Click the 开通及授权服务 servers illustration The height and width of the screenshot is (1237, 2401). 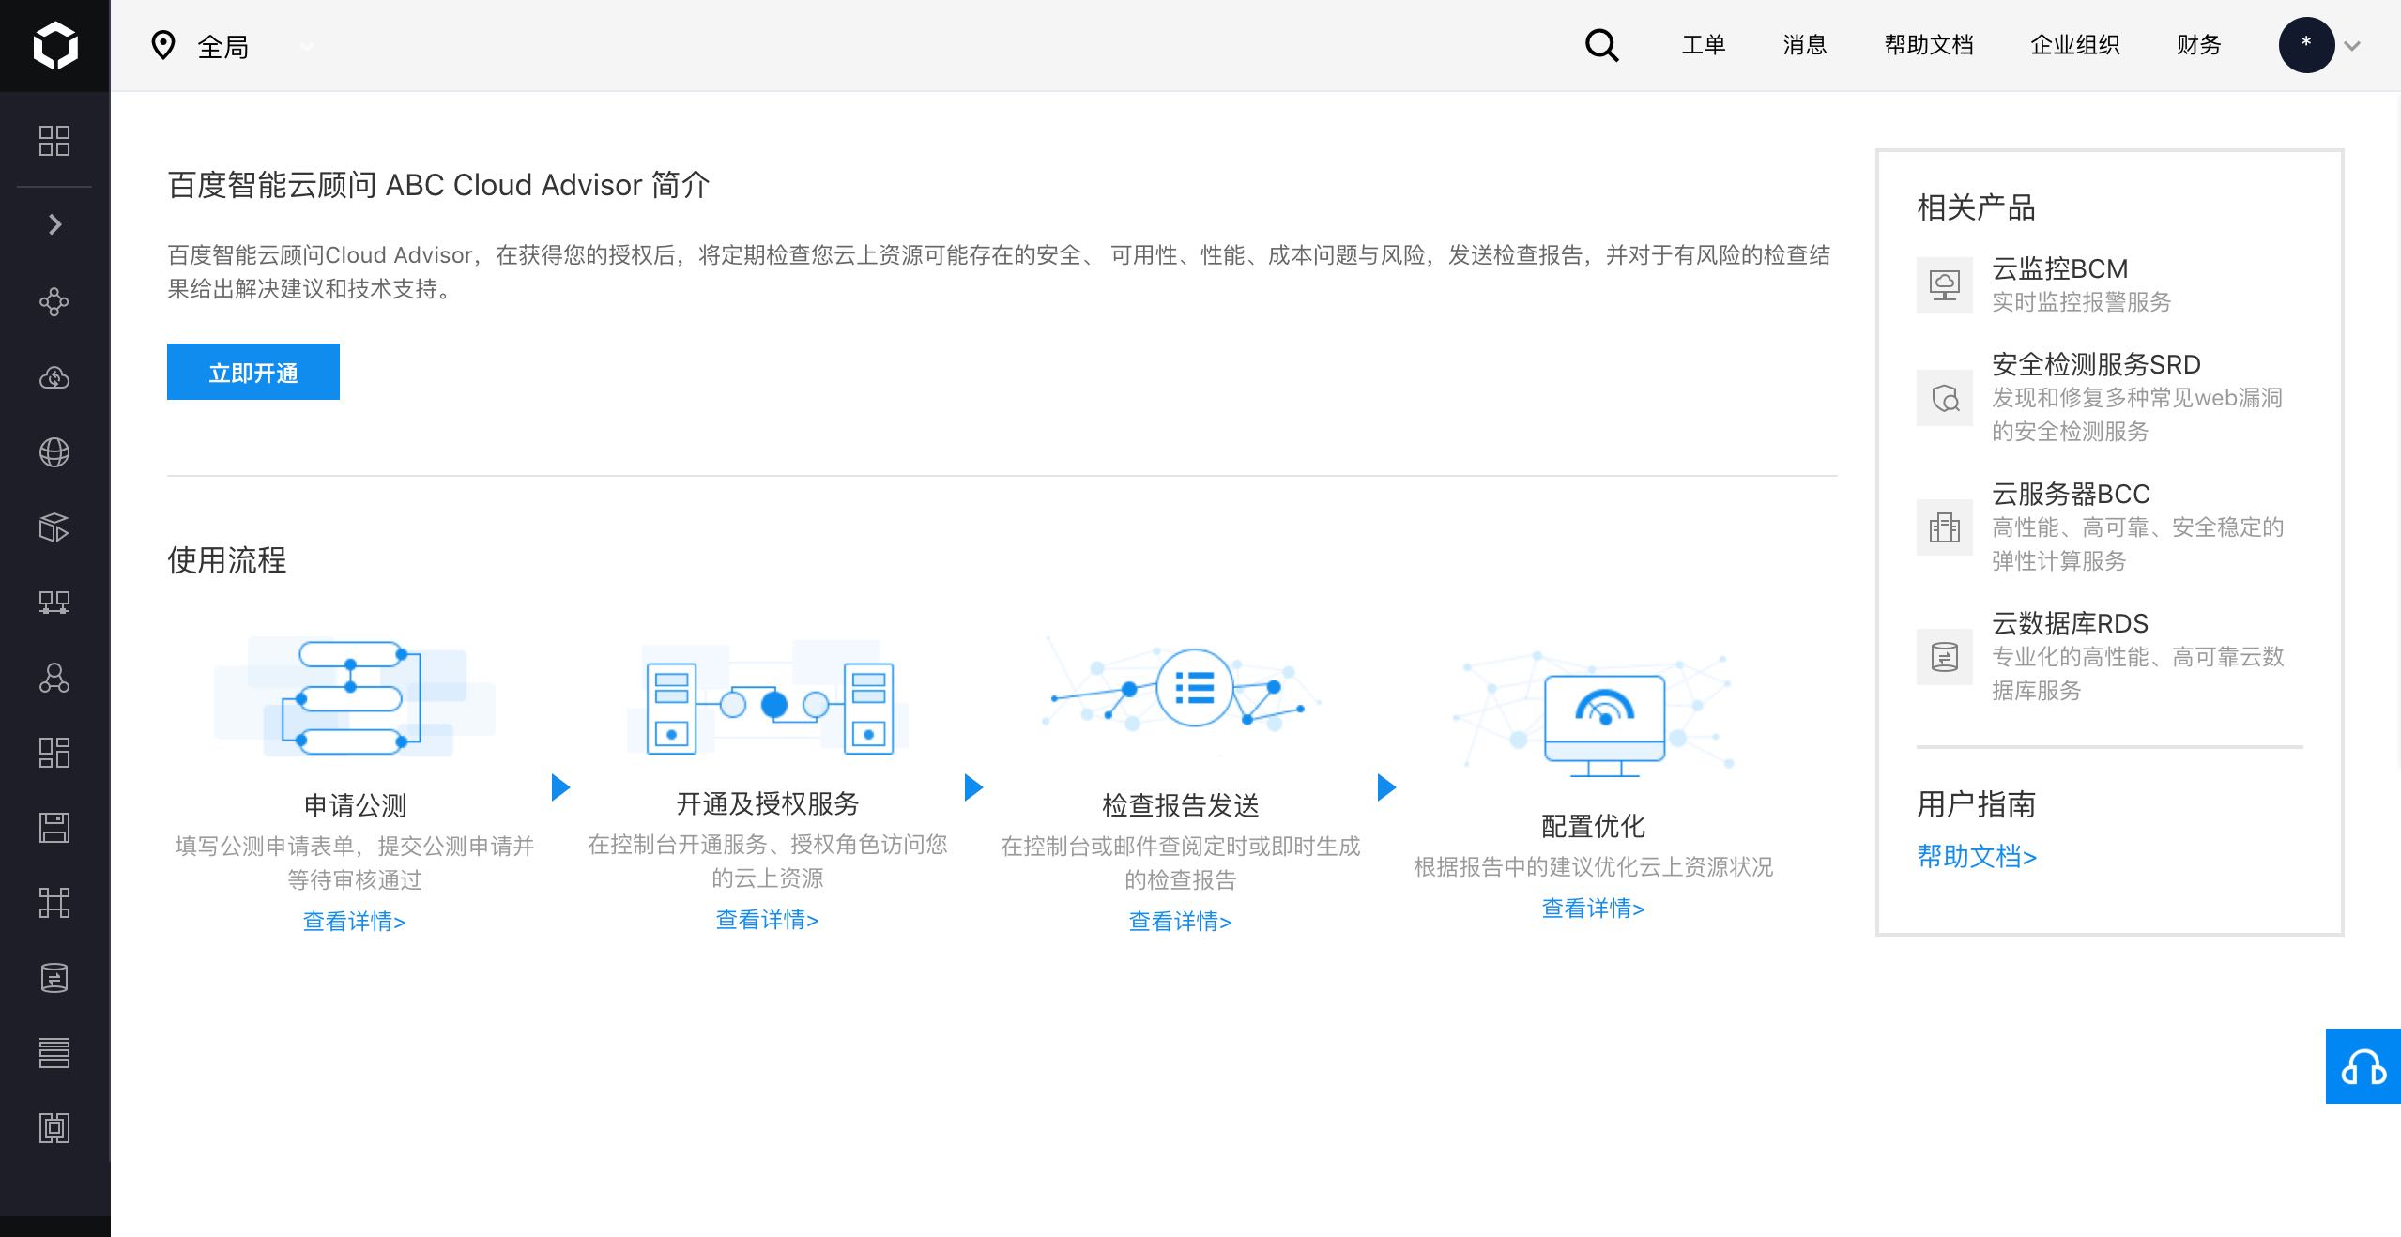coord(768,698)
